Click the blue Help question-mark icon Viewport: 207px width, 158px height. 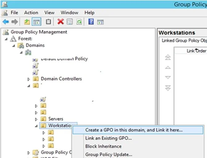[x=91, y=22]
